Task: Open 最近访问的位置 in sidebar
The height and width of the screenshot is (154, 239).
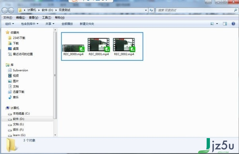Action: tap(20, 54)
